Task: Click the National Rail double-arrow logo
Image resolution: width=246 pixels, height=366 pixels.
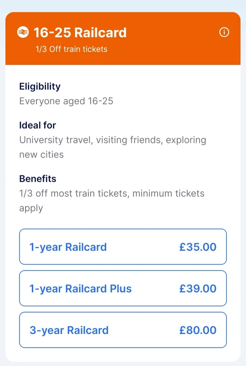Action: coord(23,32)
